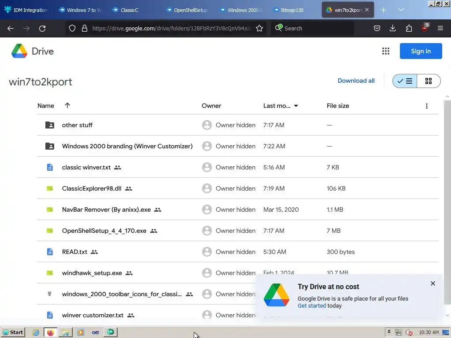Click the windhawk_setup.exe file icon
Image resolution: width=451 pixels, height=338 pixels.
50,273
